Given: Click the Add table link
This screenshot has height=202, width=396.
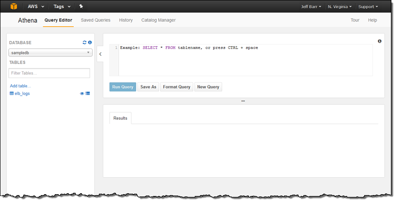Looking at the screenshot, I should click(20, 86).
